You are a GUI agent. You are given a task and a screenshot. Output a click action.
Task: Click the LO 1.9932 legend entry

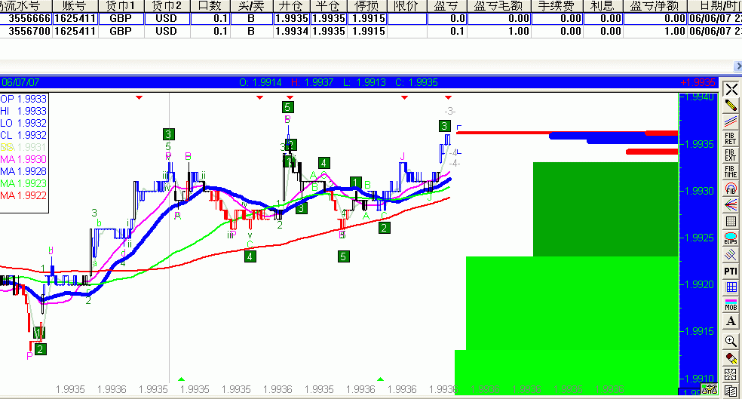[23, 123]
